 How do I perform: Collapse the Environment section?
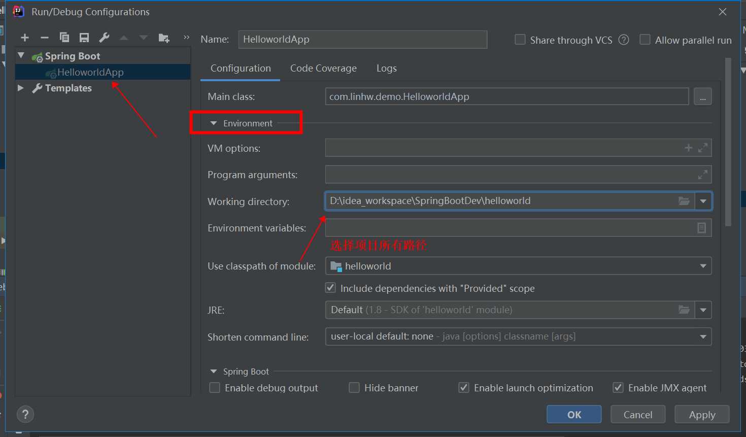(x=214, y=123)
